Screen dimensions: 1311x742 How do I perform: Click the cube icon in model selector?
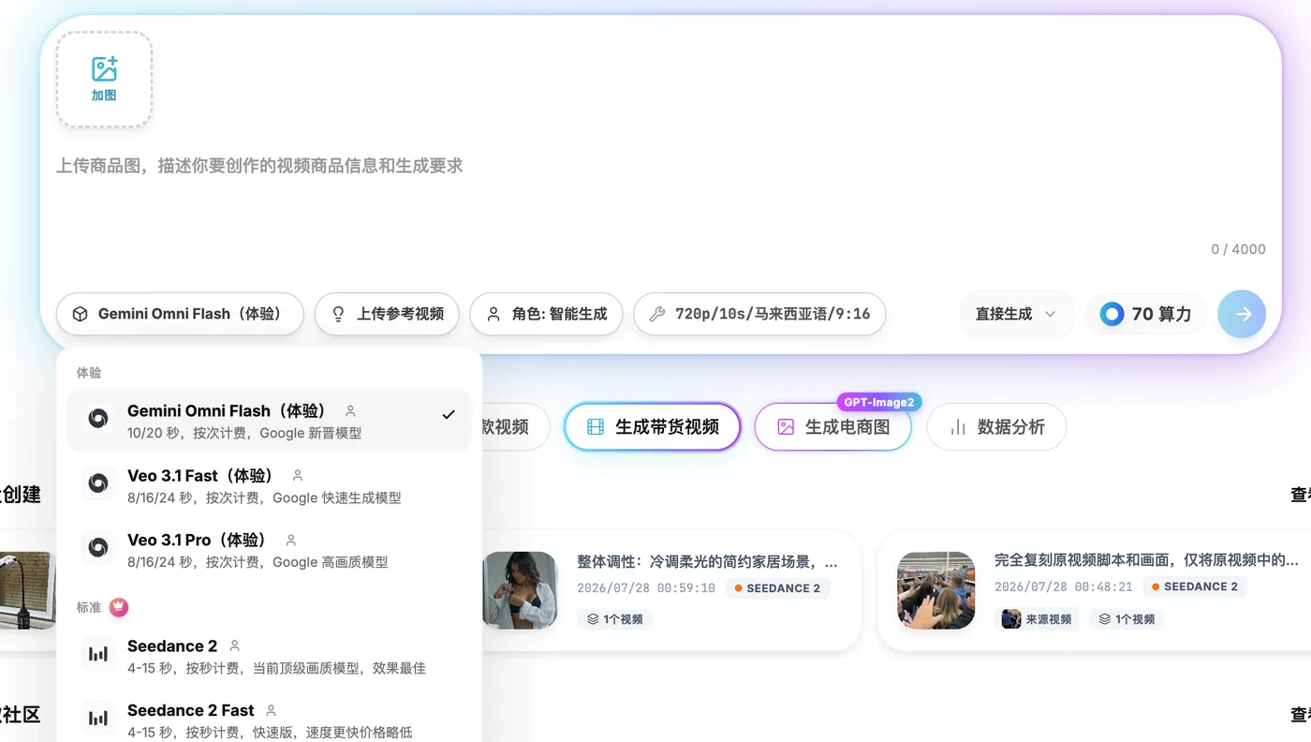click(x=81, y=314)
